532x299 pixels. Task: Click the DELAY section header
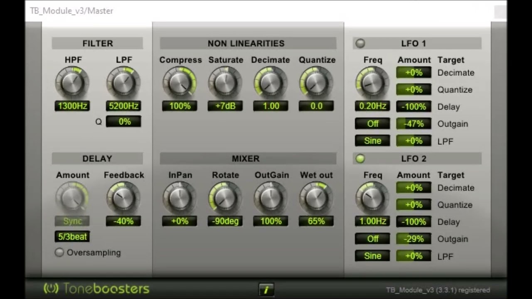coord(97,159)
